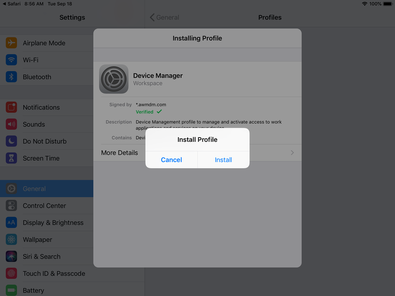The height and width of the screenshot is (296, 395).
Task: Tap the Screen Time hourglass icon
Action: [x=12, y=158]
